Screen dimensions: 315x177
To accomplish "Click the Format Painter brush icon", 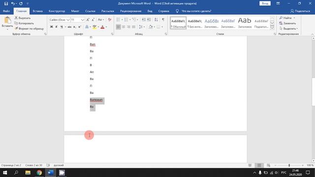I will (x=16, y=29).
